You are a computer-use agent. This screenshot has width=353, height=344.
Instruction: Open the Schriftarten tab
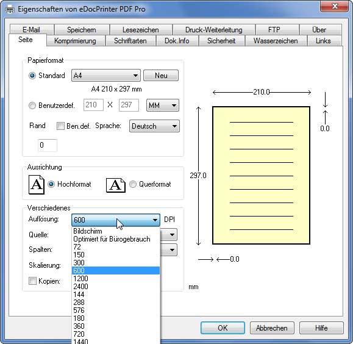click(130, 41)
